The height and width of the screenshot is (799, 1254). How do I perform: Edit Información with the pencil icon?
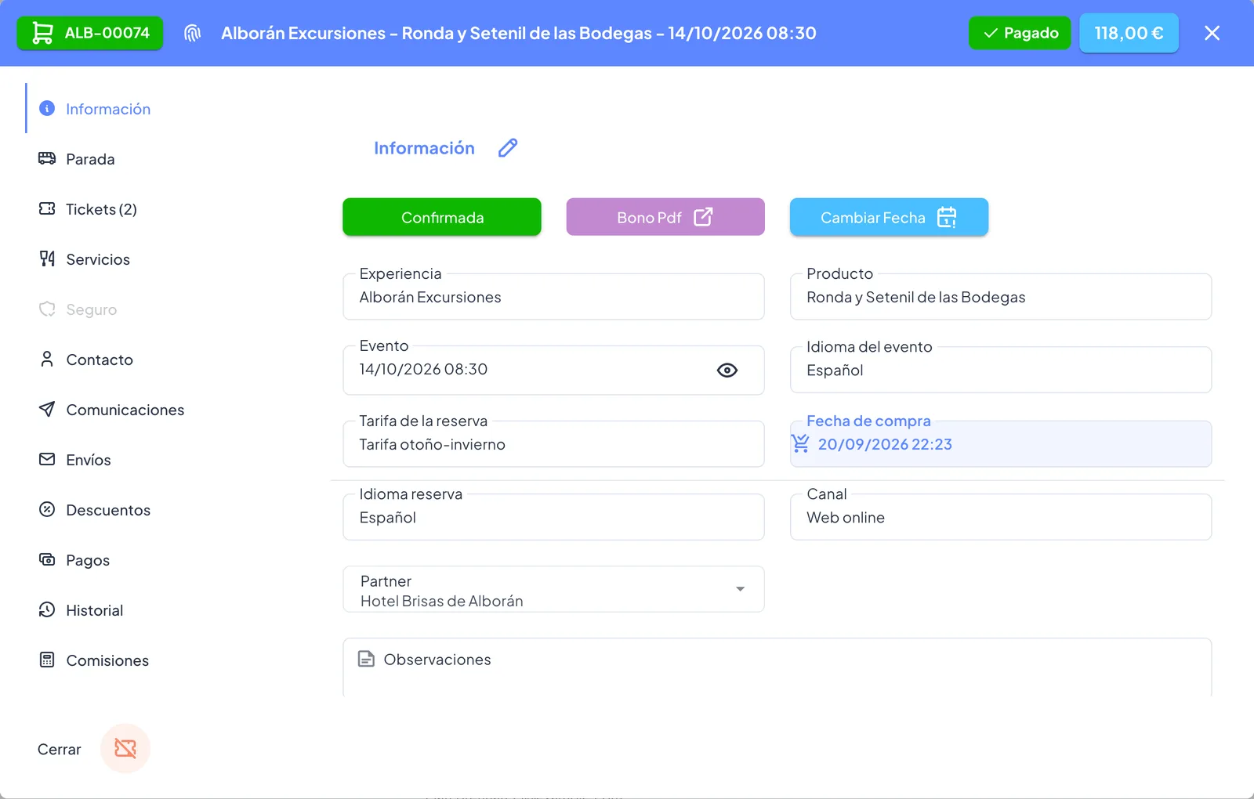(508, 148)
